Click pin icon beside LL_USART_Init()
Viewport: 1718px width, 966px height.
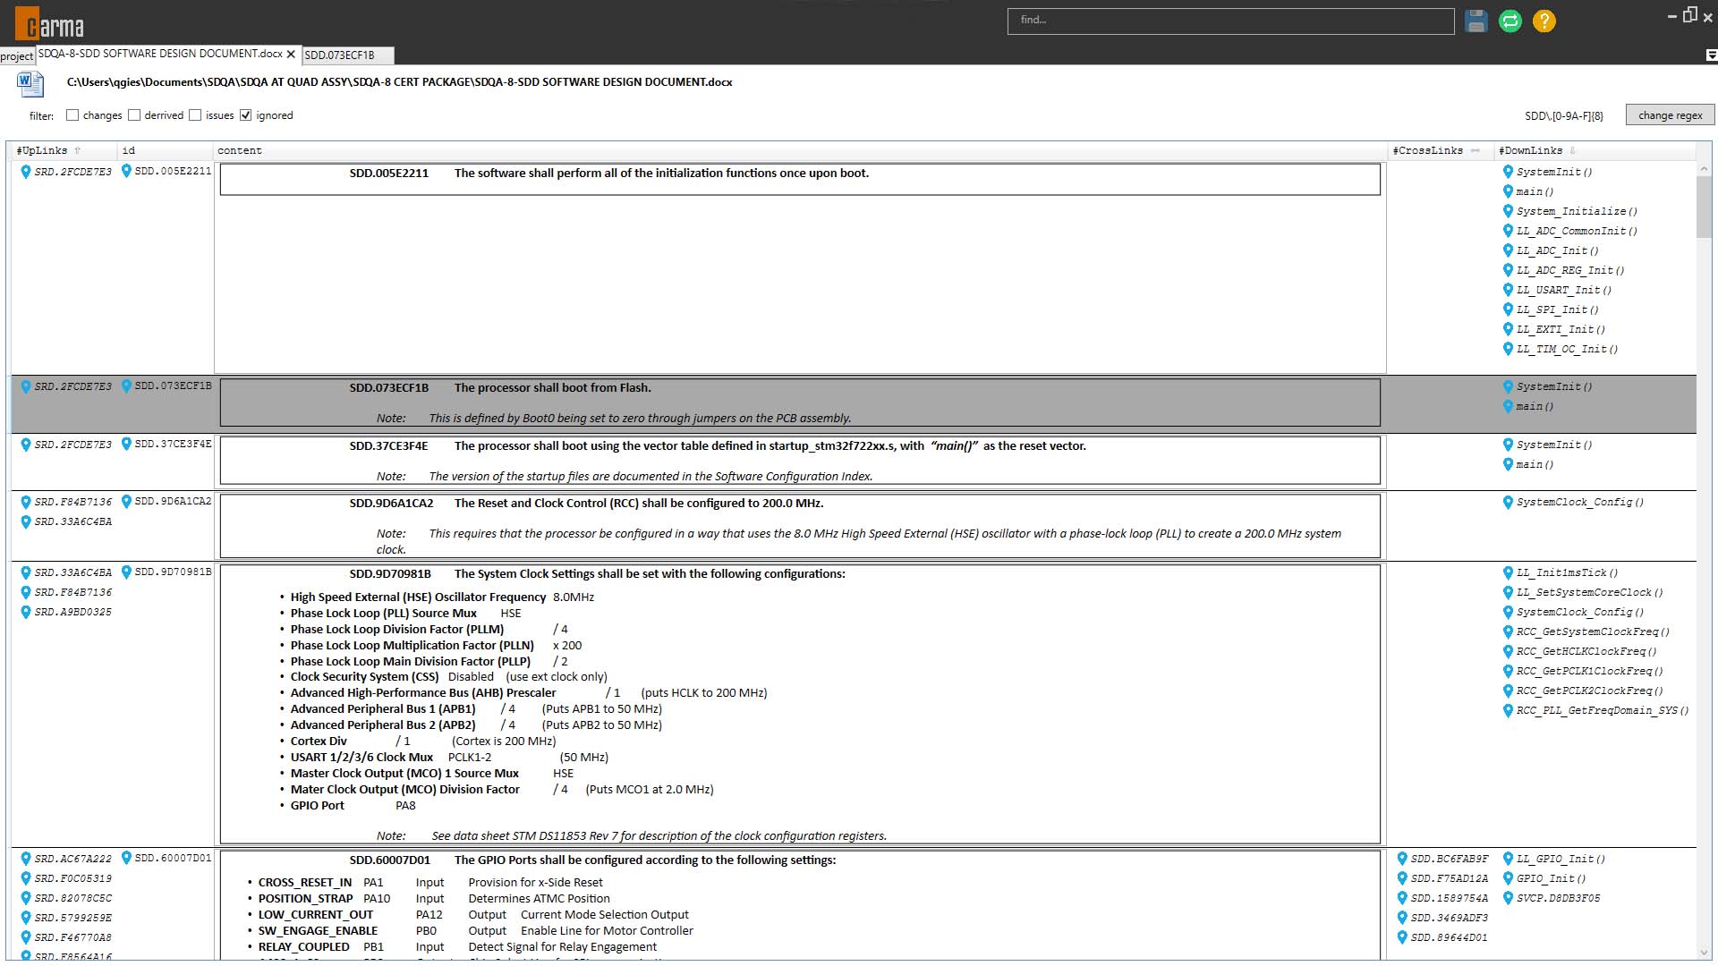click(x=1508, y=290)
